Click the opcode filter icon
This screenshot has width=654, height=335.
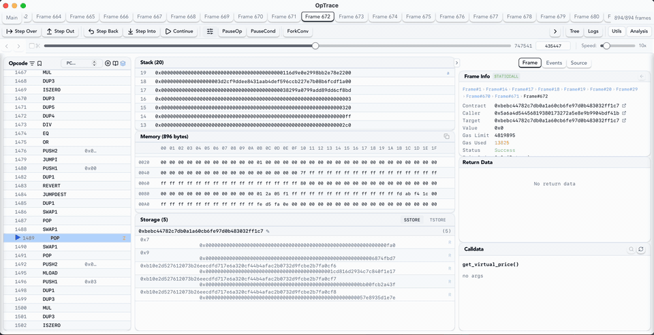click(32, 63)
